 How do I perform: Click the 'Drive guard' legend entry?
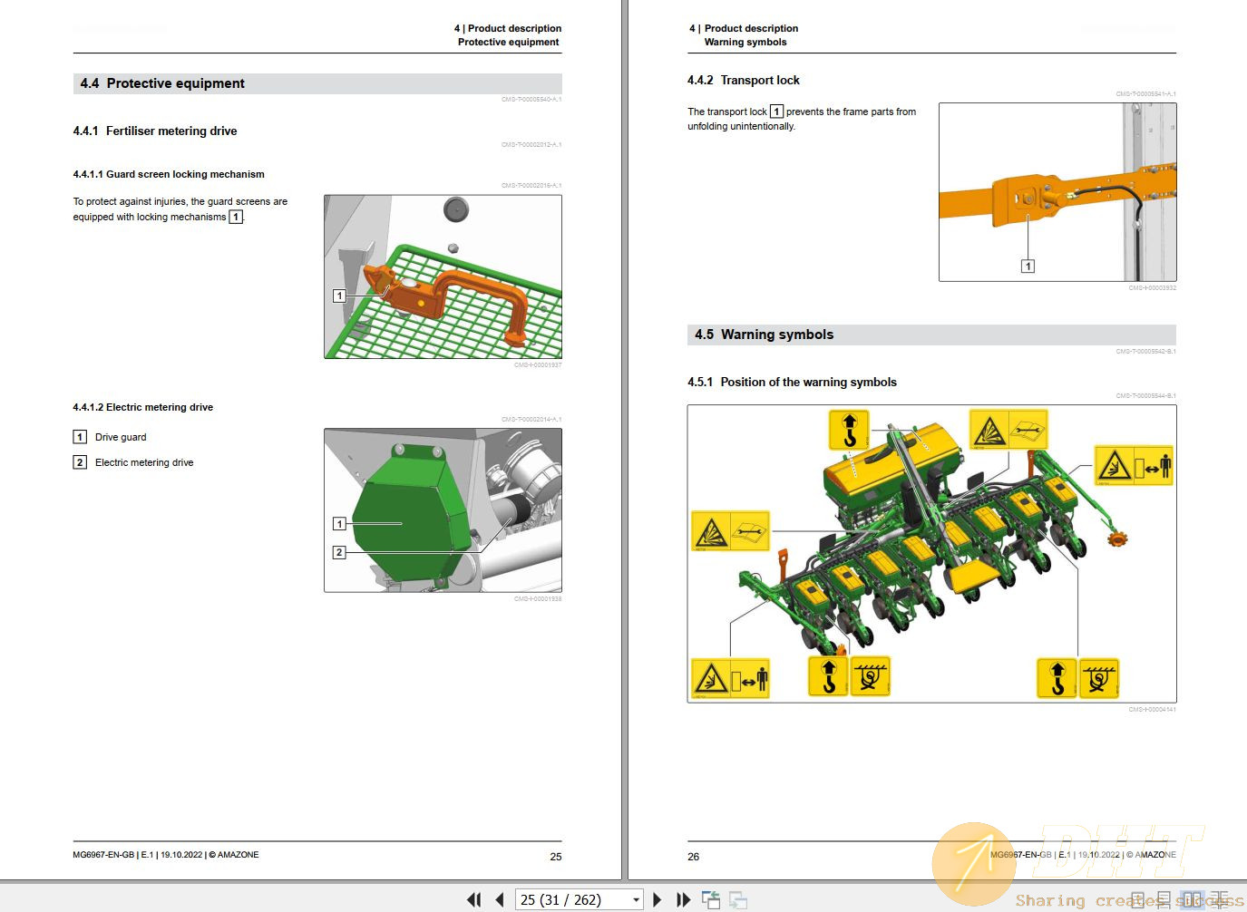pyautogui.click(x=121, y=437)
